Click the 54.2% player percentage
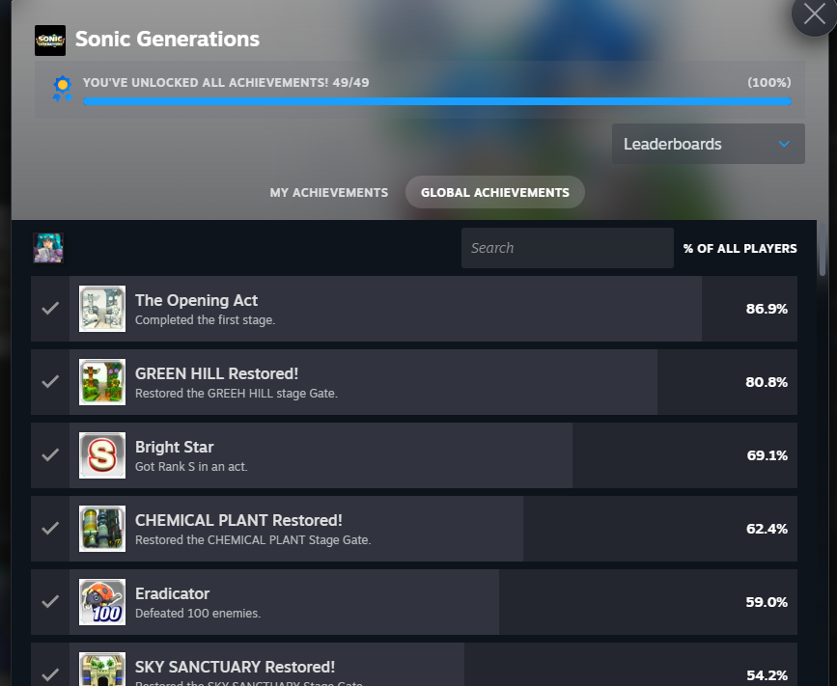This screenshot has width=837, height=686. 767,675
